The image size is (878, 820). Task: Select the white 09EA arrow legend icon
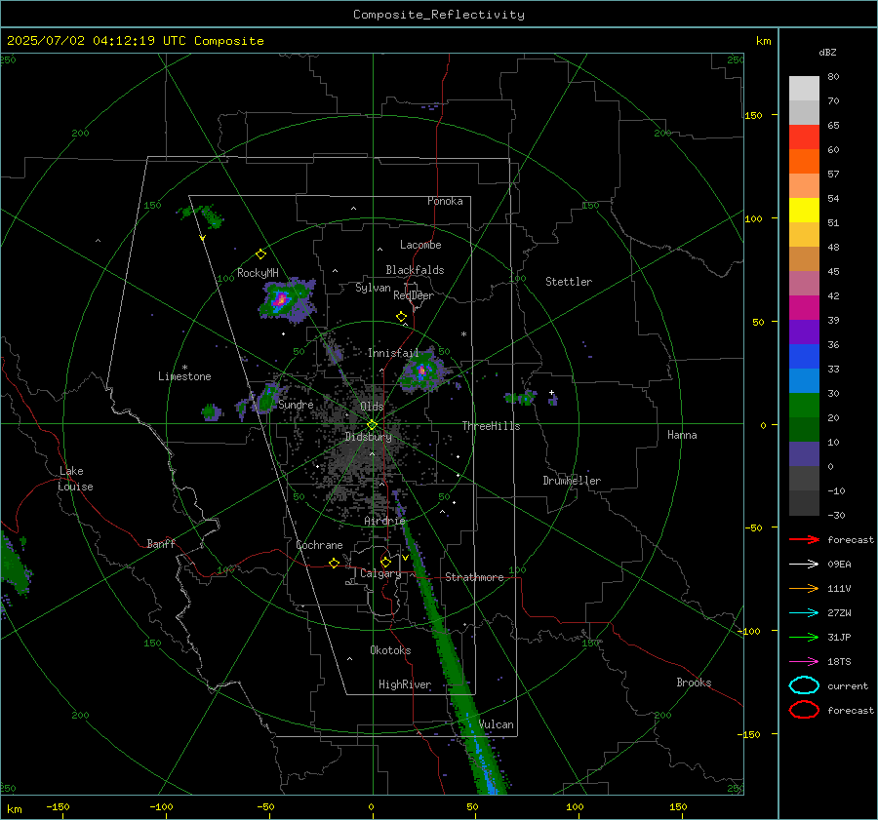(x=804, y=564)
